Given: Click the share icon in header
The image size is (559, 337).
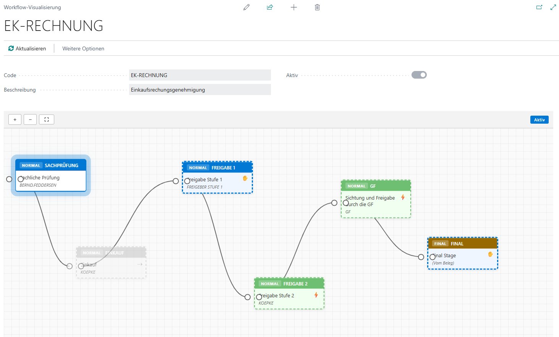Looking at the screenshot, I should coord(270,7).
